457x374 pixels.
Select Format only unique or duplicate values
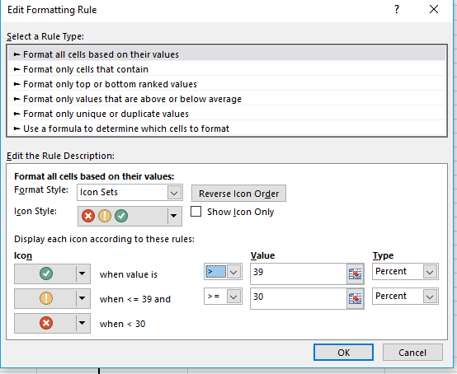click(x=227, y=114)
